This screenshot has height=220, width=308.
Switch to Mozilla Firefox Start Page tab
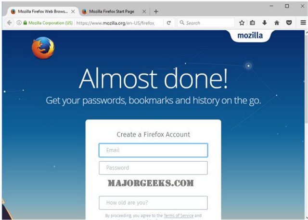pyautogui.click(x=112, y=12)
